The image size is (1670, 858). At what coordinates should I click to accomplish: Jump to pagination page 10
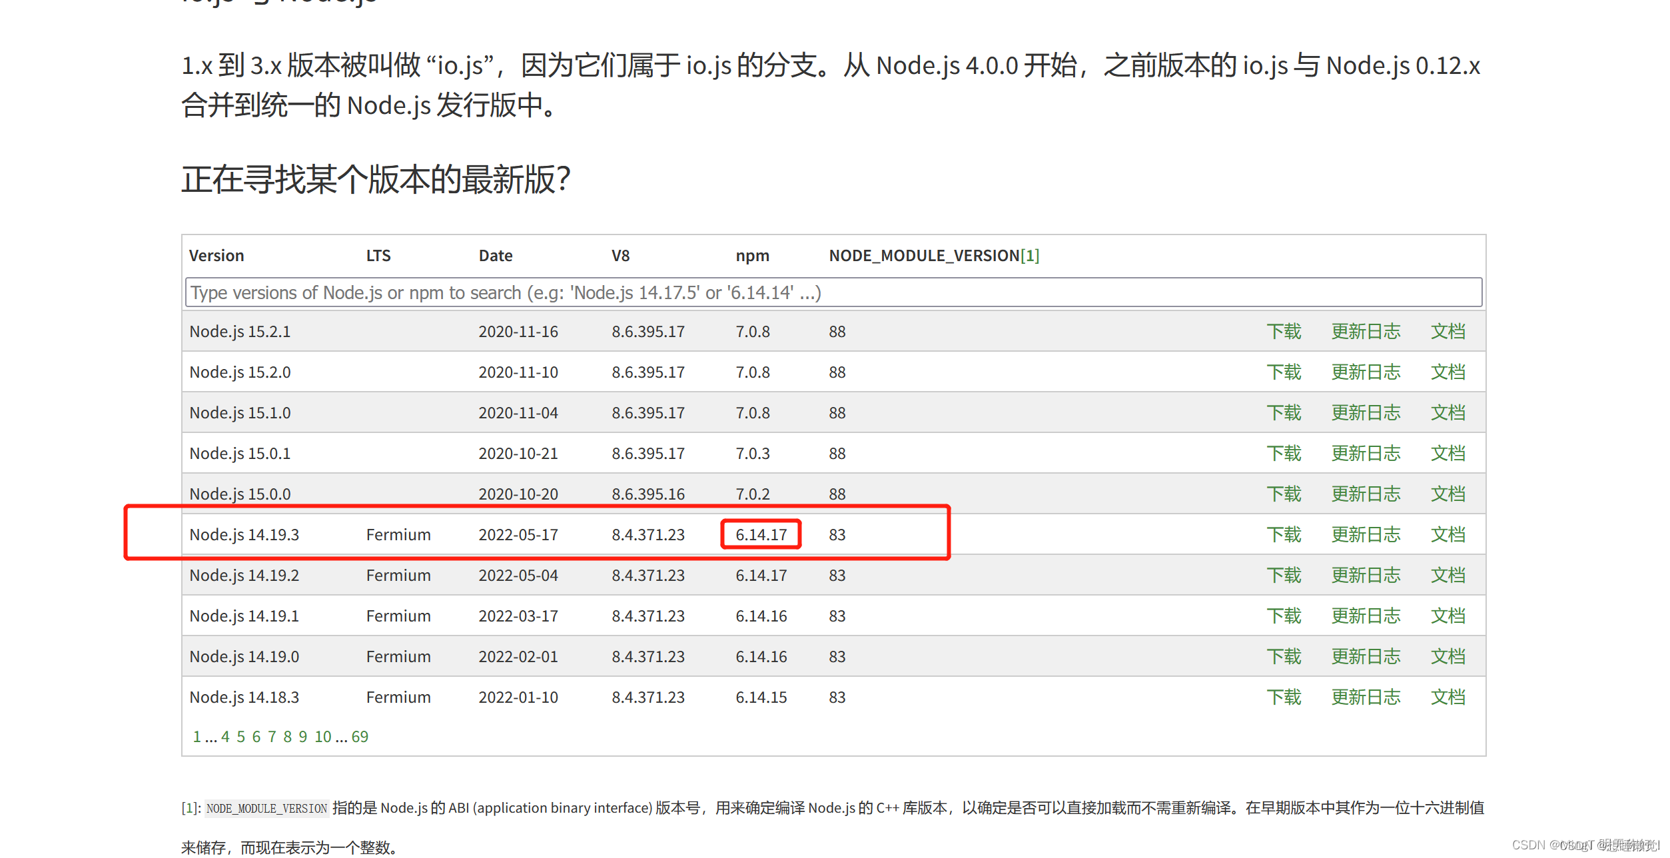322,737
